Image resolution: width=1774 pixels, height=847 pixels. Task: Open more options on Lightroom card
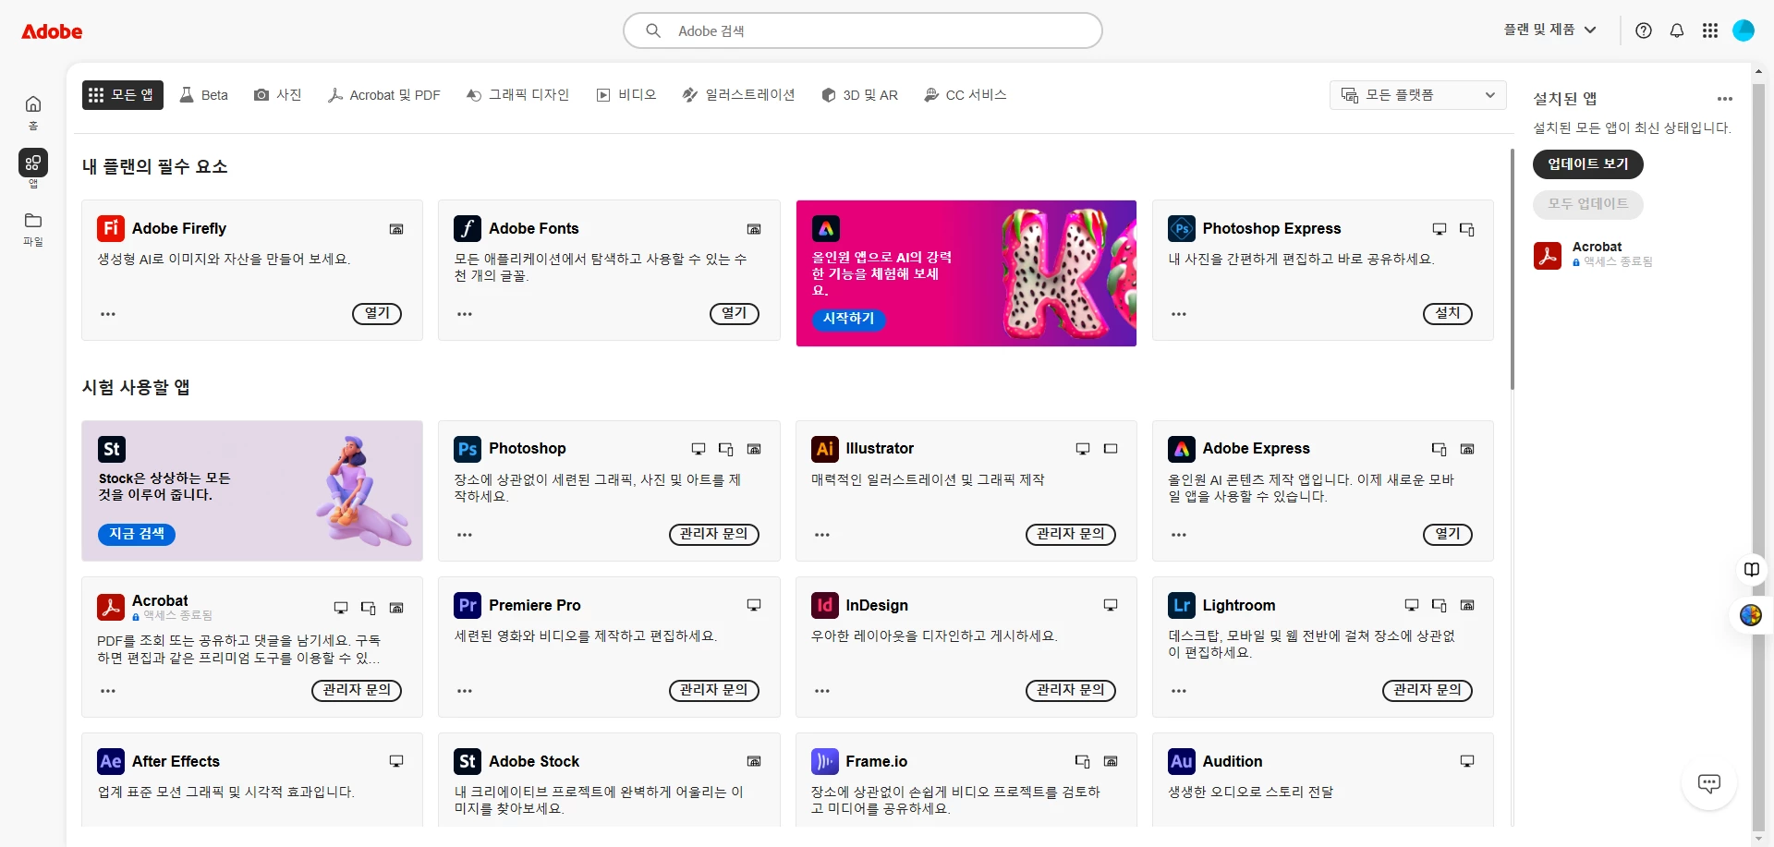1179,691
